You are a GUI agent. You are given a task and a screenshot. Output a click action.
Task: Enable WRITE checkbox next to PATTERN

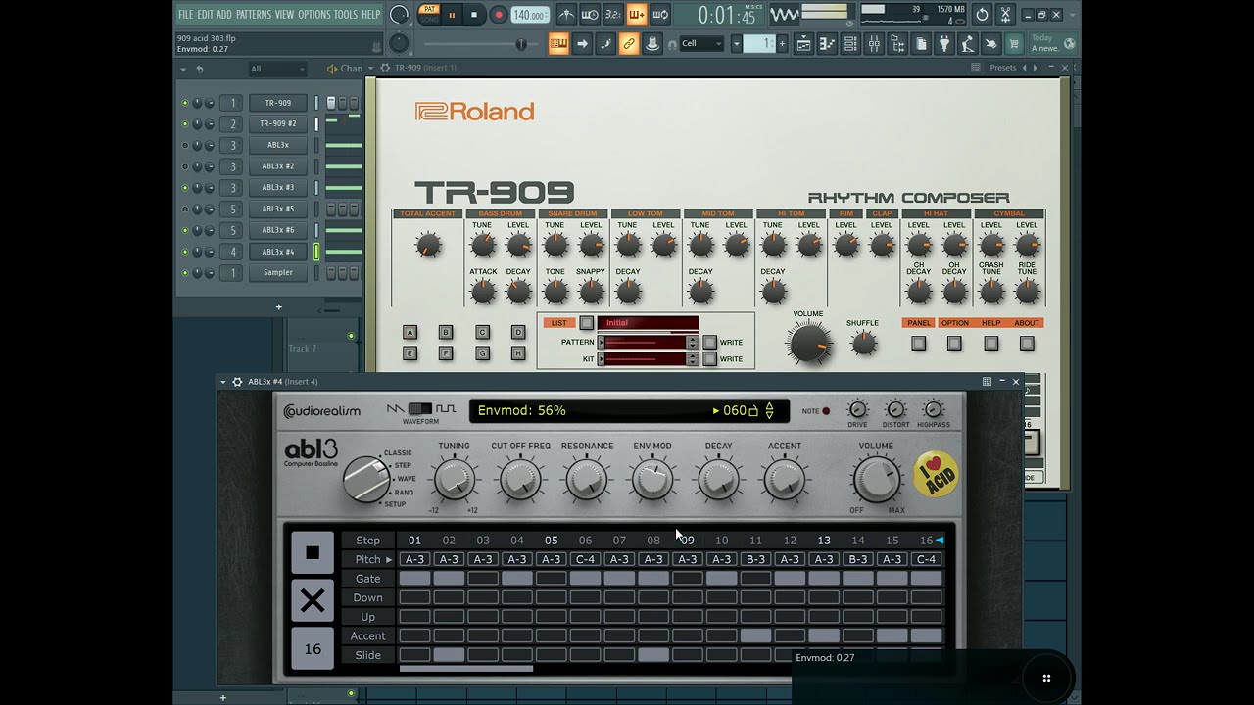[710, 342]
